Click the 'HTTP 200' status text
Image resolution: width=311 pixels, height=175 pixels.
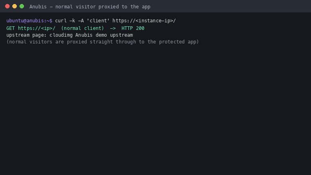(x=133, y=28)
